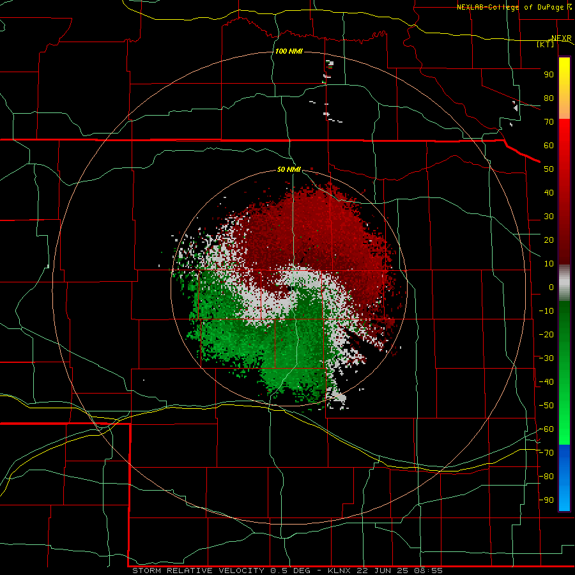The width and height of the screenshot is (575, 575).
Task: Select the "-70" value on velocity scale
Action: pos(546,453)
